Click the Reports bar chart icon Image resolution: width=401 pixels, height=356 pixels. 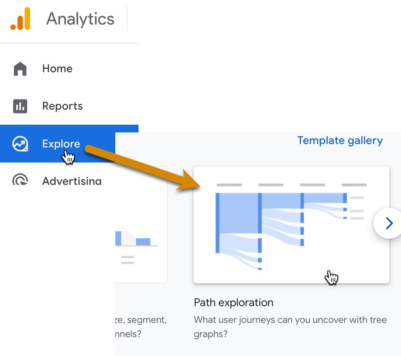[20, 106]
